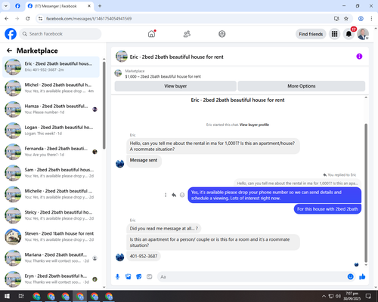This screenshot has height=302, width=378.
Task: Open the tab search dropdown arrow
Action: click(6, 6)
